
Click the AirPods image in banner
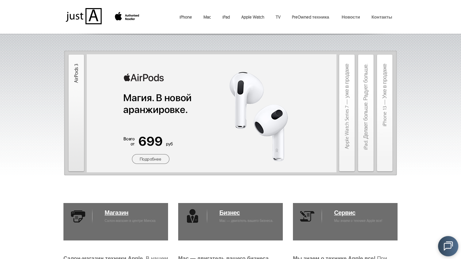tap(259, 116)
